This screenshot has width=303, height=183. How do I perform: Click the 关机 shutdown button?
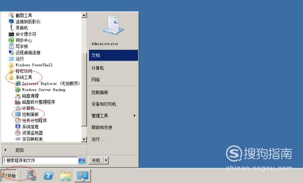coord(96,160)
